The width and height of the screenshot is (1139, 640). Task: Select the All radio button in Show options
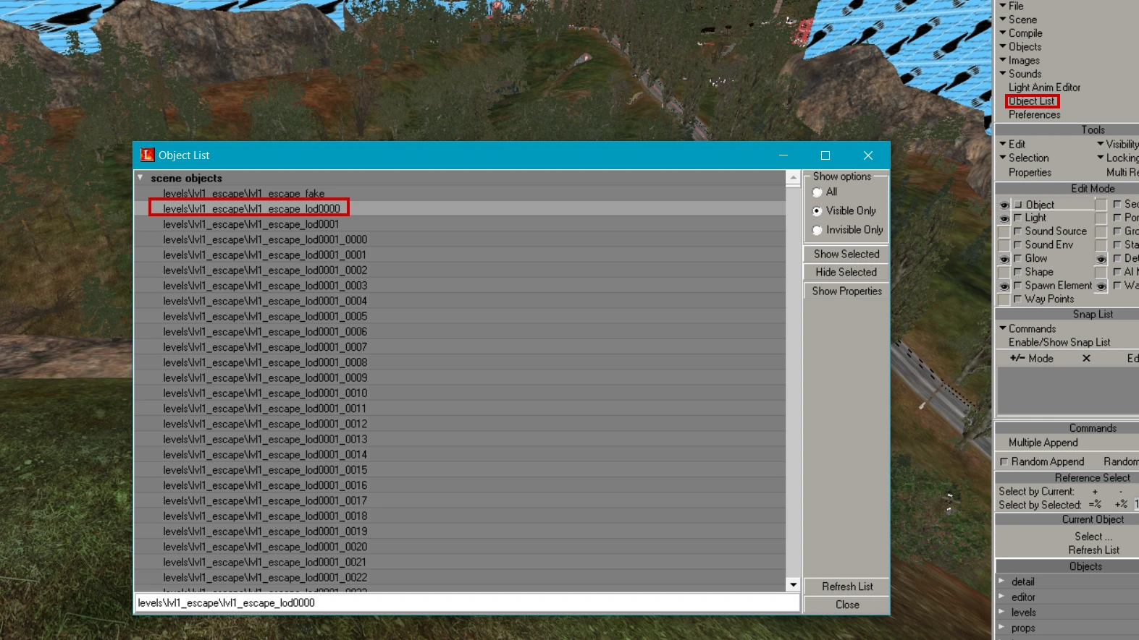tap(818, 192)
